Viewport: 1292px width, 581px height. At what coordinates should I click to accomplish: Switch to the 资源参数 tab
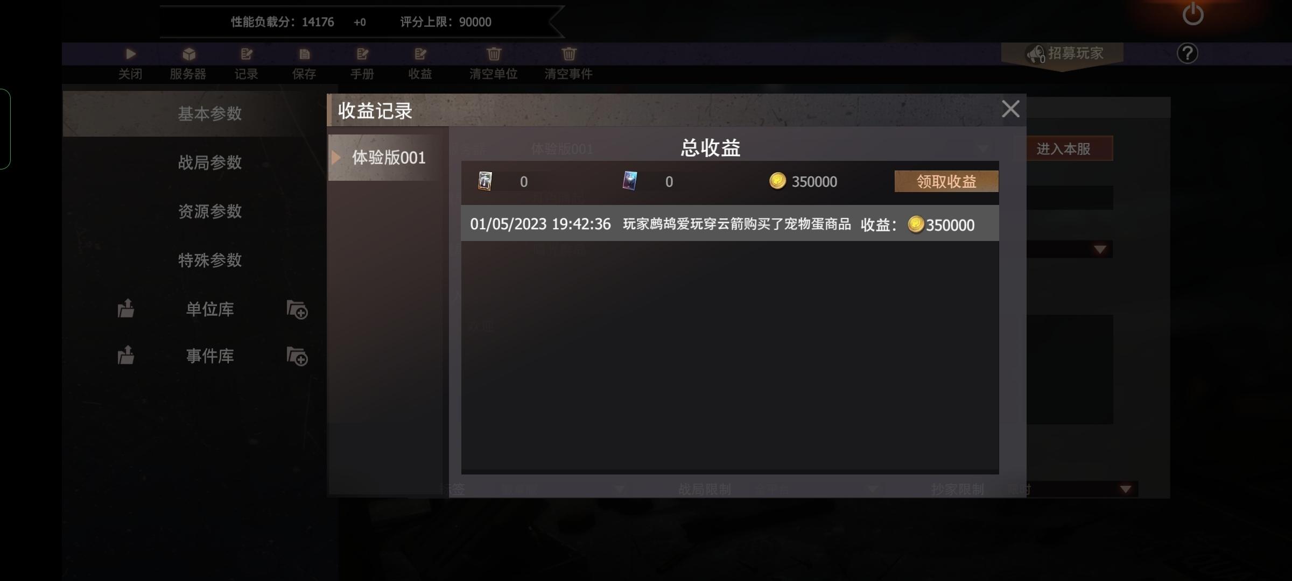click(x=210, y=211)
